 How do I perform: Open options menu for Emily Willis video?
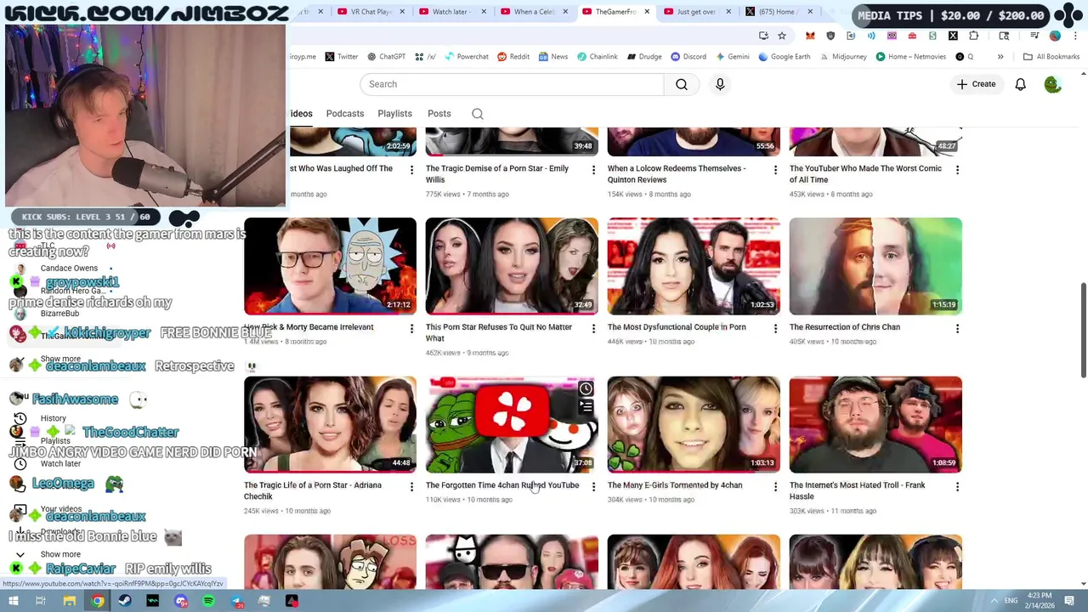click(x=593, y=170)
